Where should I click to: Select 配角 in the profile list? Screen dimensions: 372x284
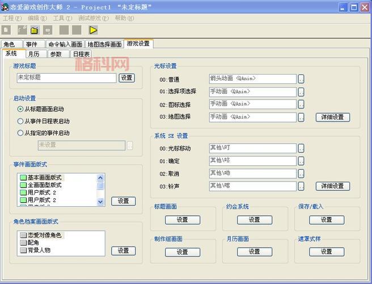point(33,243)
